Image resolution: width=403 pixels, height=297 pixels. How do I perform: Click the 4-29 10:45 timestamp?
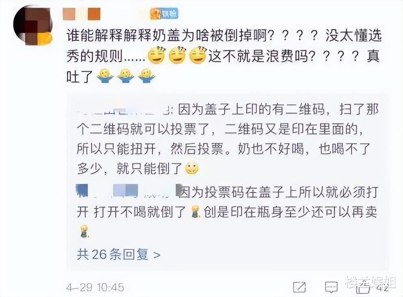(95, 287)
